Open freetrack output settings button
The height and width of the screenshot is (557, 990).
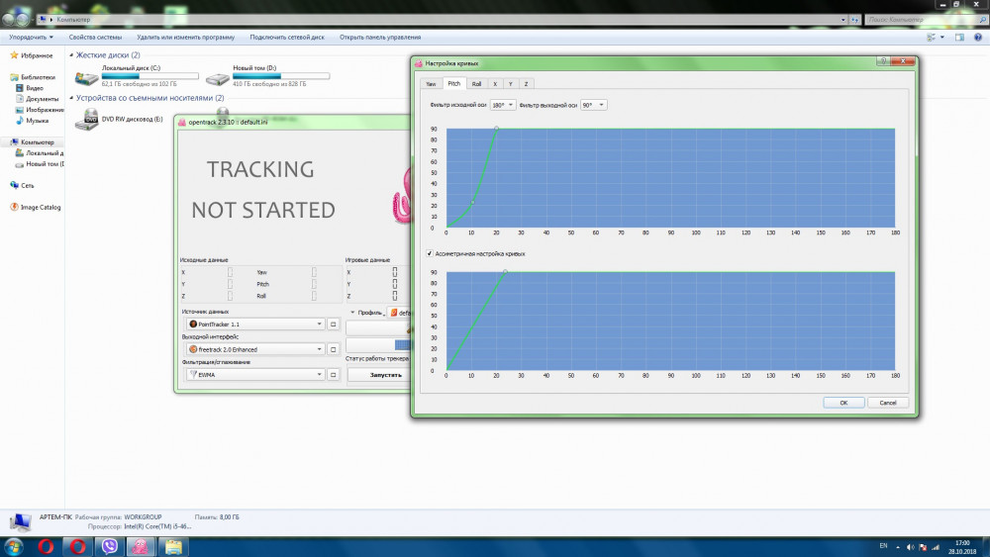click(x=334, y=349)
